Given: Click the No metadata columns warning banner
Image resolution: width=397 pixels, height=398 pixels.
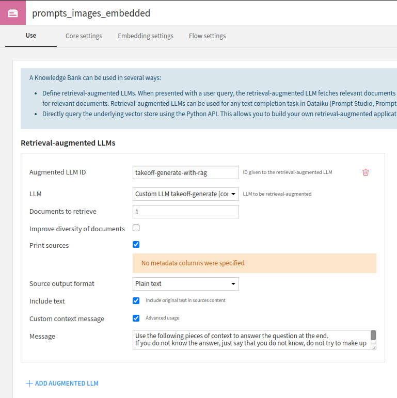Looking at the screenshot, I should [255, 263].
